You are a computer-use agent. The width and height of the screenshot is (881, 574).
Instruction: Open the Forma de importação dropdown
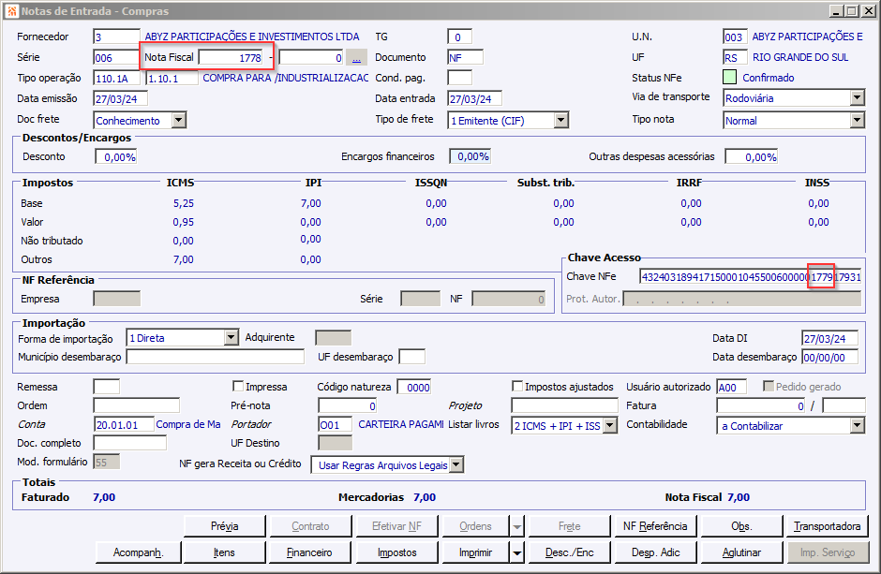pyautogui.click(x=231, y=338)
